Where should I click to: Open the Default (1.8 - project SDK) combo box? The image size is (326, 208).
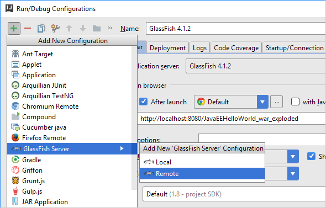(234, 194)
